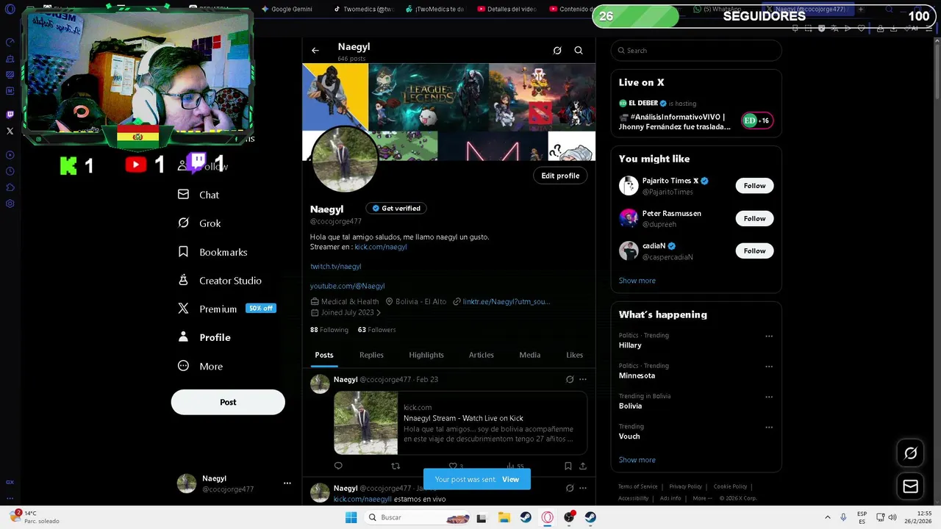
Task: Open floating Grok button
Action: click(910, 453)
